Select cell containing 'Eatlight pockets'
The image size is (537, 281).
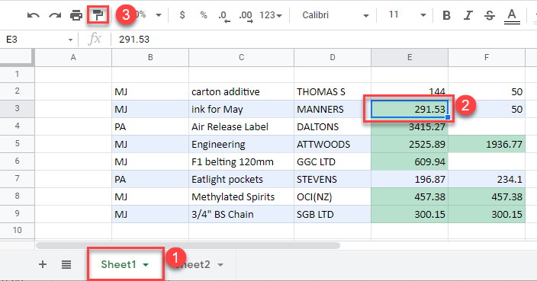[x=241, y=179]
